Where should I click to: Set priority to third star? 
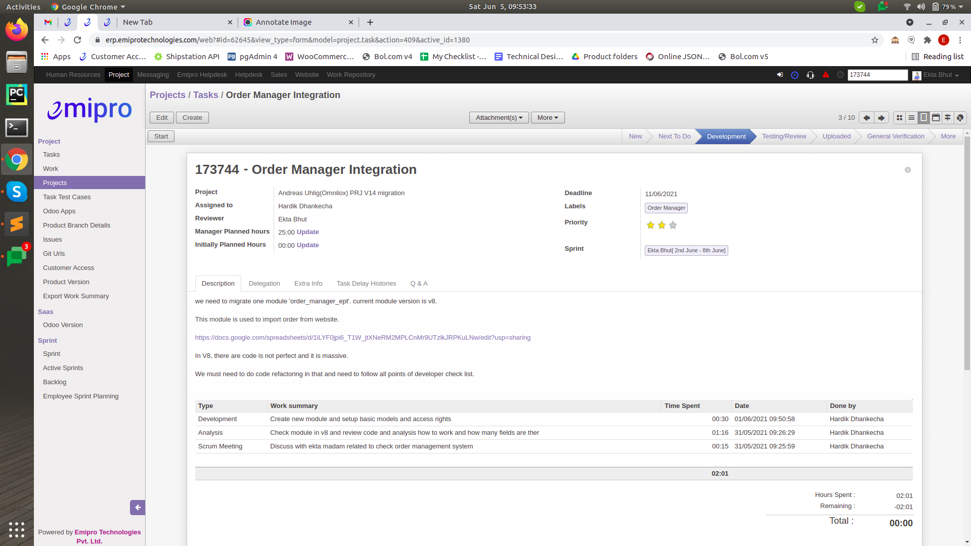click(x=673, y=225)
